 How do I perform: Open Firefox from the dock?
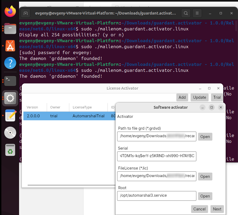[x=10, y=11]
